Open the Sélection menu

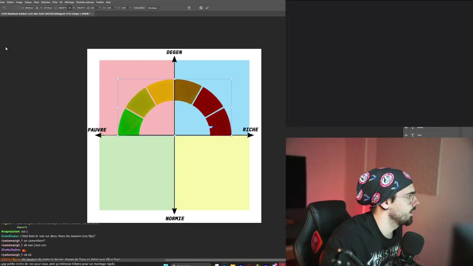[45, 2]
